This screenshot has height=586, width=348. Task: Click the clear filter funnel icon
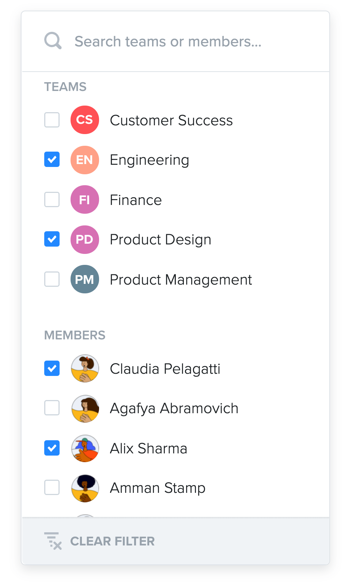click(53, 541)
